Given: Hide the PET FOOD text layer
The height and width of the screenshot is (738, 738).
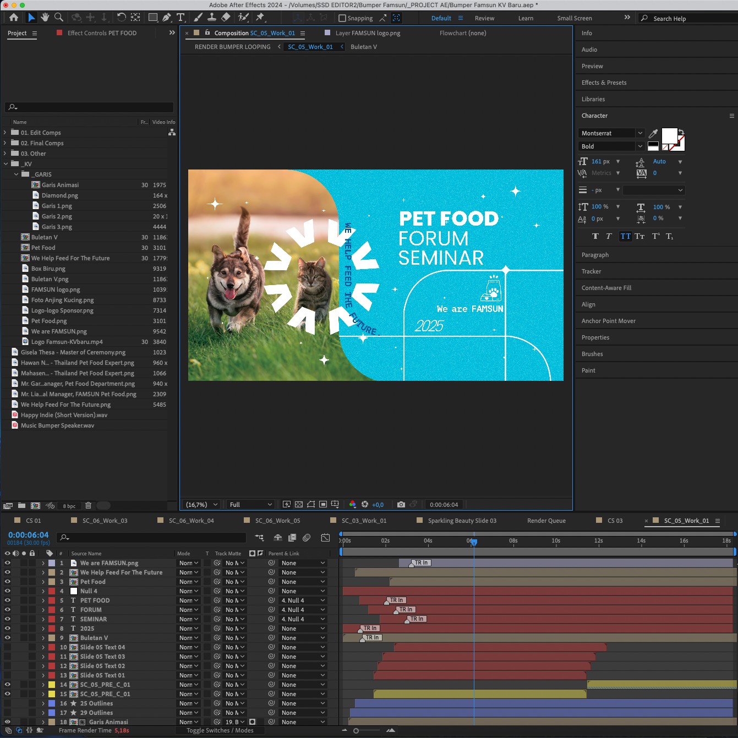Looking at the screenshot, I should [x=8, y=600].
